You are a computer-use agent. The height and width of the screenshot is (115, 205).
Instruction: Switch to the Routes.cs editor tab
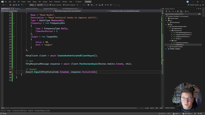pyautogui.click(x=18, y=9)
